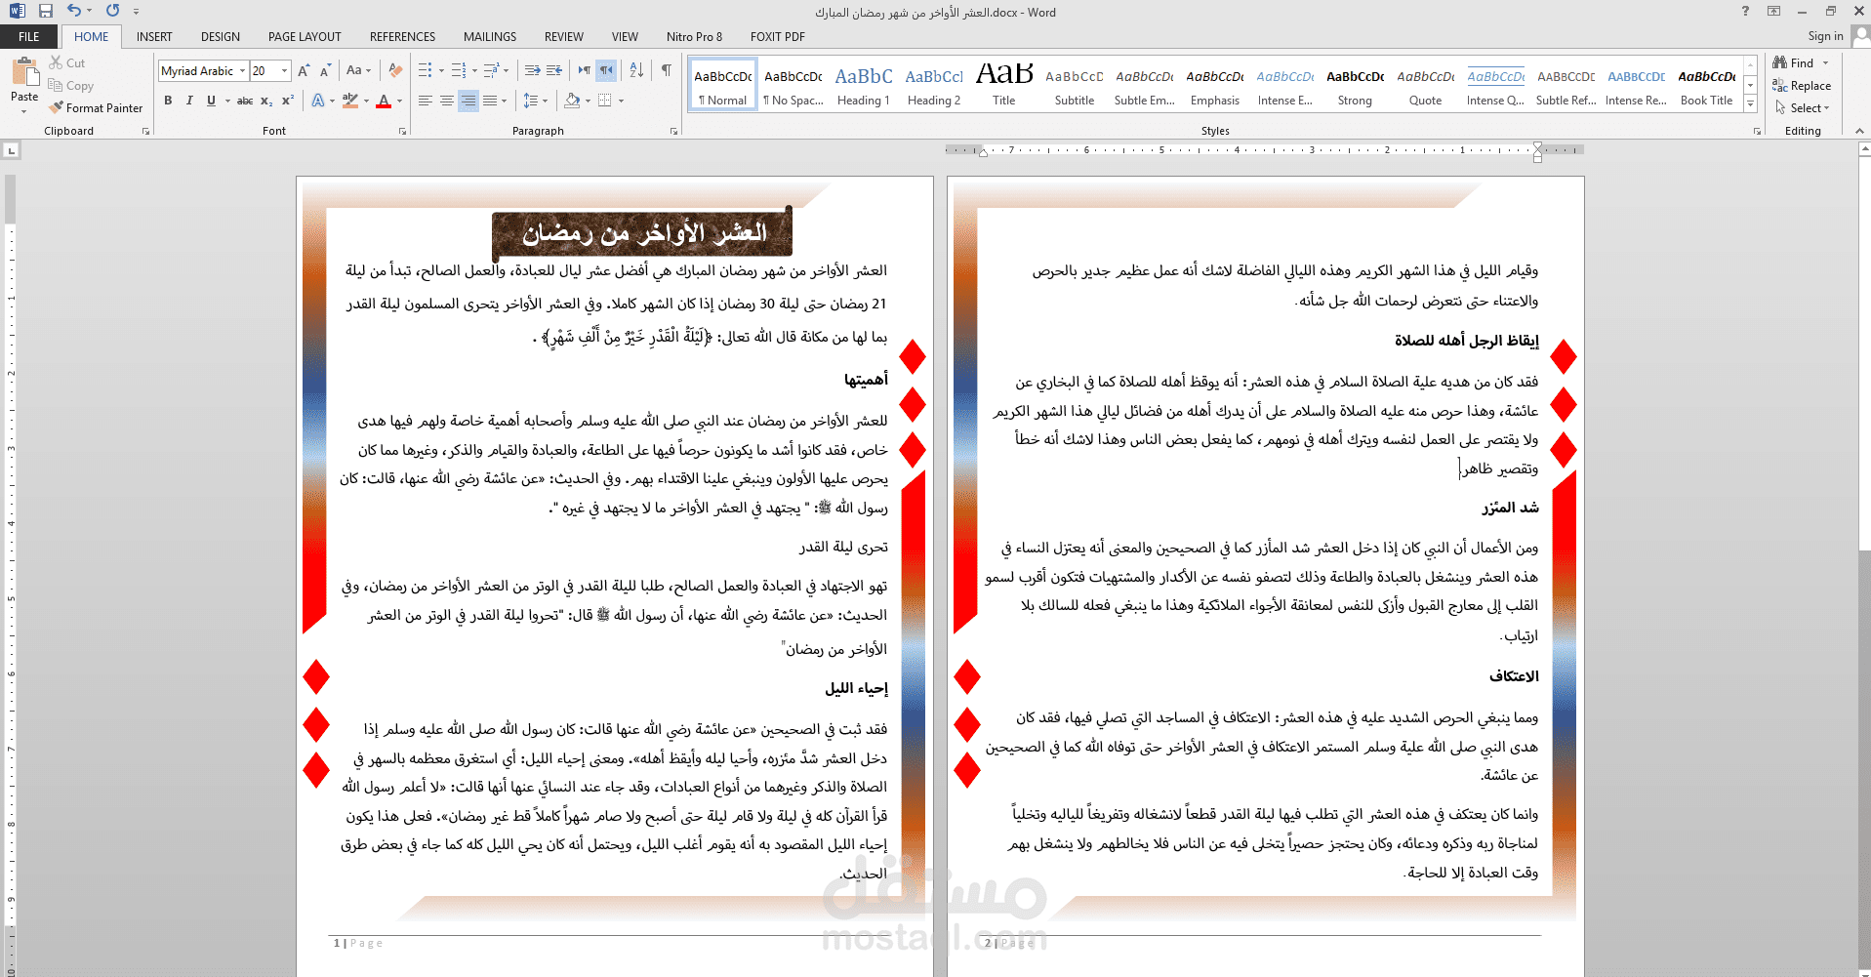Screen dimensions: 1871x977
Task: Click the Copy command
Action: (71, 86)
